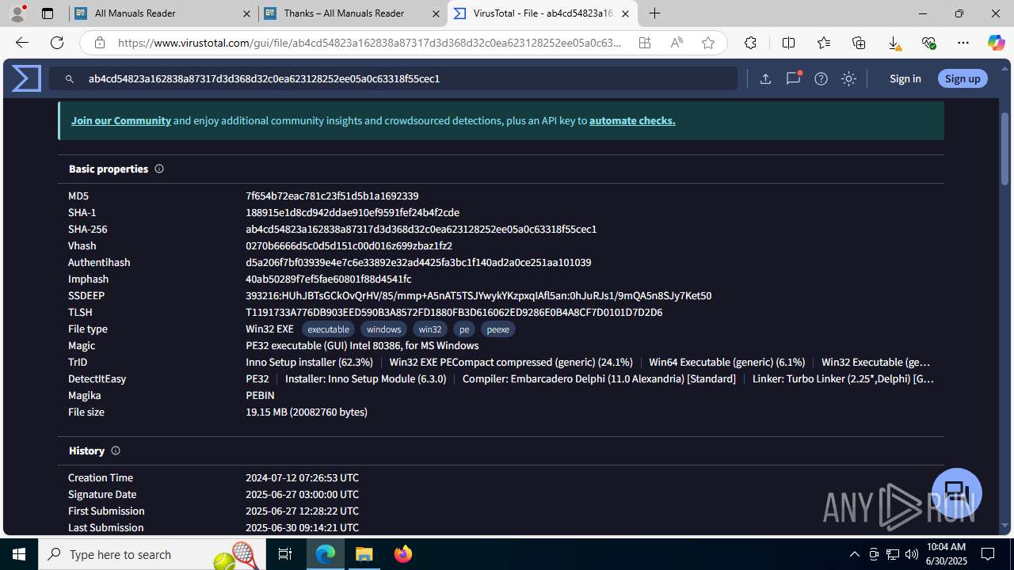The width and height of the screenshot is (1014, 570).
Task: Click the windows file type tag
Action: click(383, 329)
